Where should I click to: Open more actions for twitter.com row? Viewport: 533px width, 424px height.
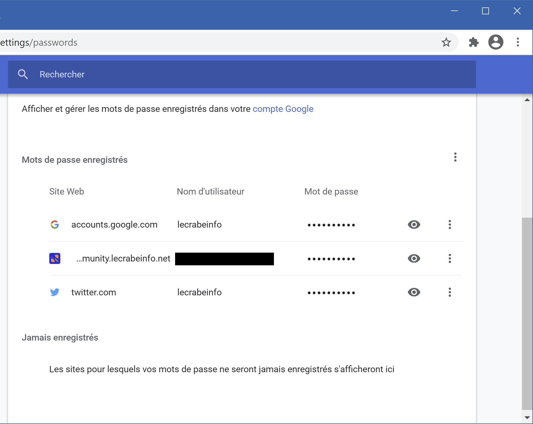(x=450, y=292)
